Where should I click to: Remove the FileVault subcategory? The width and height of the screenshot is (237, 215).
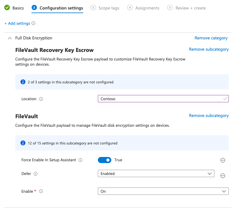(209, 116)
